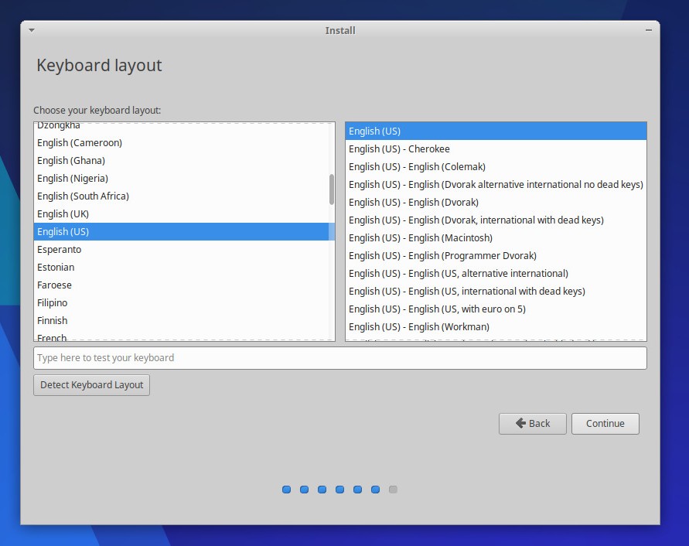Select English (Cameroon) in the language list
The width and height of the screenshot is (689, 546).
click(x=182, y=143)
